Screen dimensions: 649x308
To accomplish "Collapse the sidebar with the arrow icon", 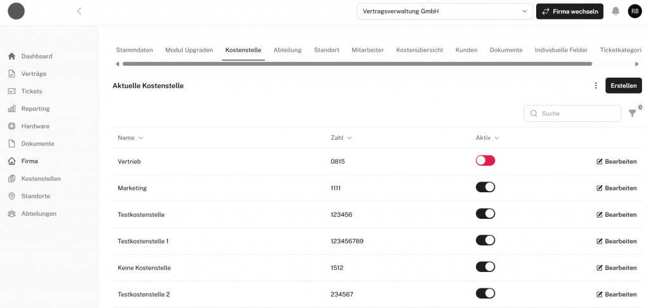I will click(x=79, y=11).
